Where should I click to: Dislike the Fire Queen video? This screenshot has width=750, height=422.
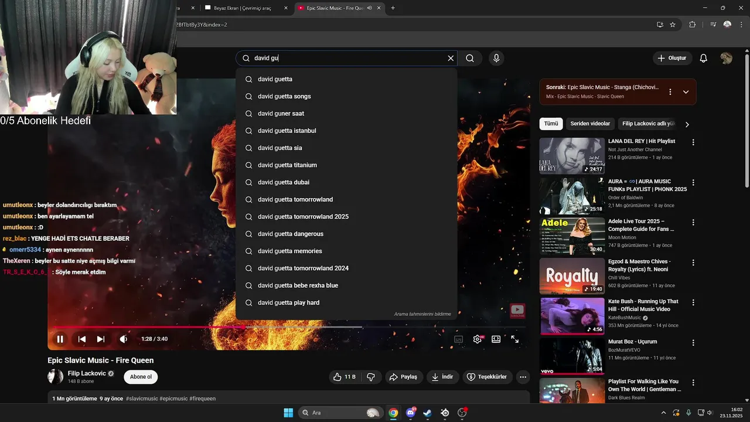tap(371, 377)
